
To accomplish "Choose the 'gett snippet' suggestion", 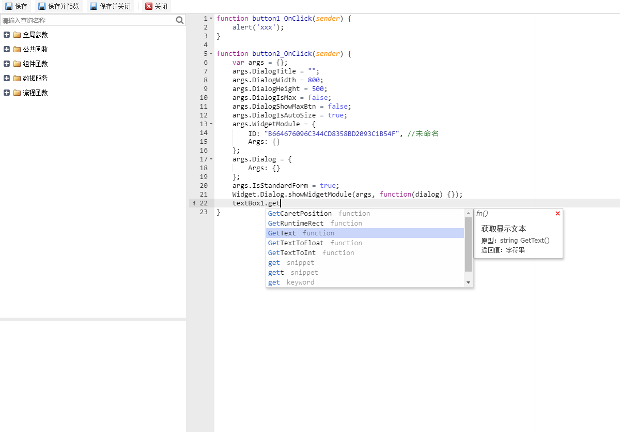I will click(365, 273).
